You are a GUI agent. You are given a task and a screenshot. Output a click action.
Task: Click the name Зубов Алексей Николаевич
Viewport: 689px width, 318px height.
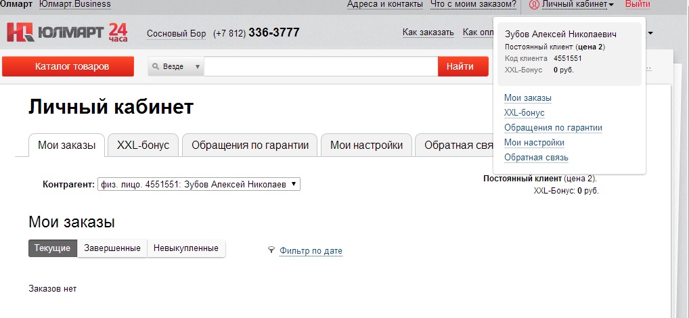pyautogui.click(x=560, y=35)
